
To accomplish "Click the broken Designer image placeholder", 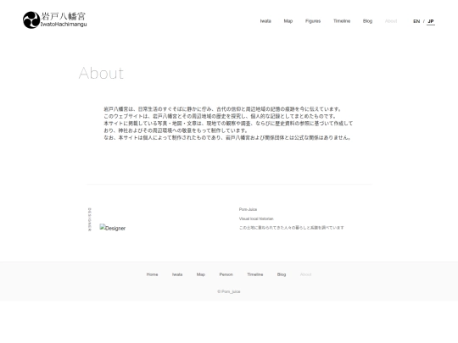I will click(113, 228).
